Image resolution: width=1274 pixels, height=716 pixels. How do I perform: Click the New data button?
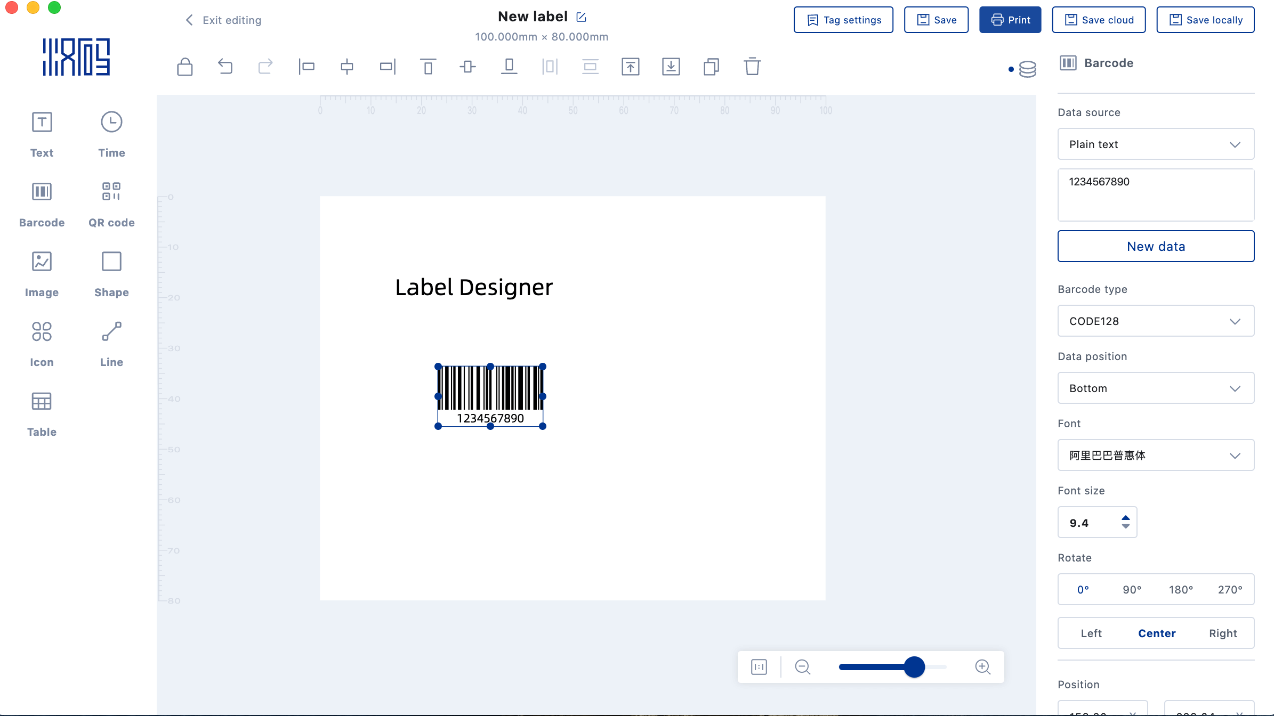coord(1156,246)
